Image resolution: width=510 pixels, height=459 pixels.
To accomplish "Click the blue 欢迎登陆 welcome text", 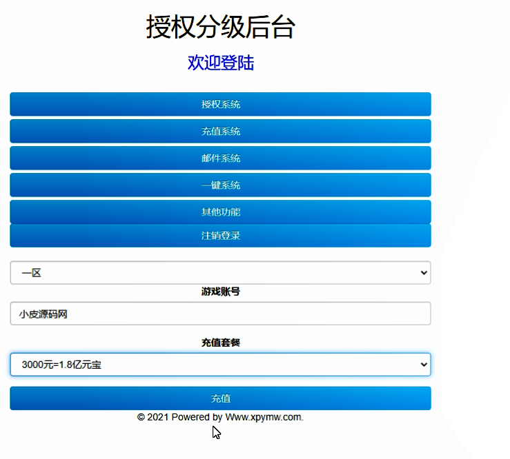I will (220, 63).
